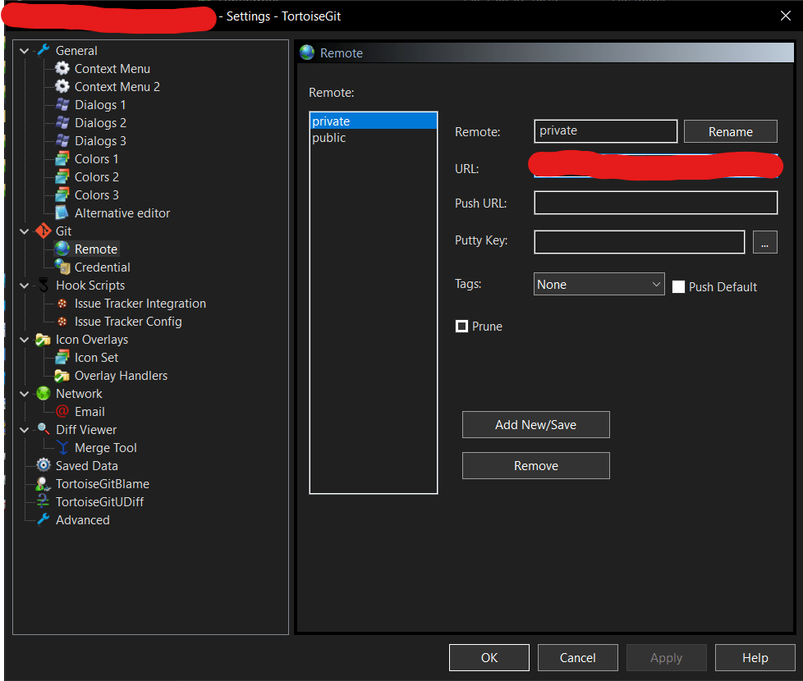The height and width of the screenshot is (681, 803).
Task: Click the windows icon beside Dialogs 2
Action: click(62, 122)
